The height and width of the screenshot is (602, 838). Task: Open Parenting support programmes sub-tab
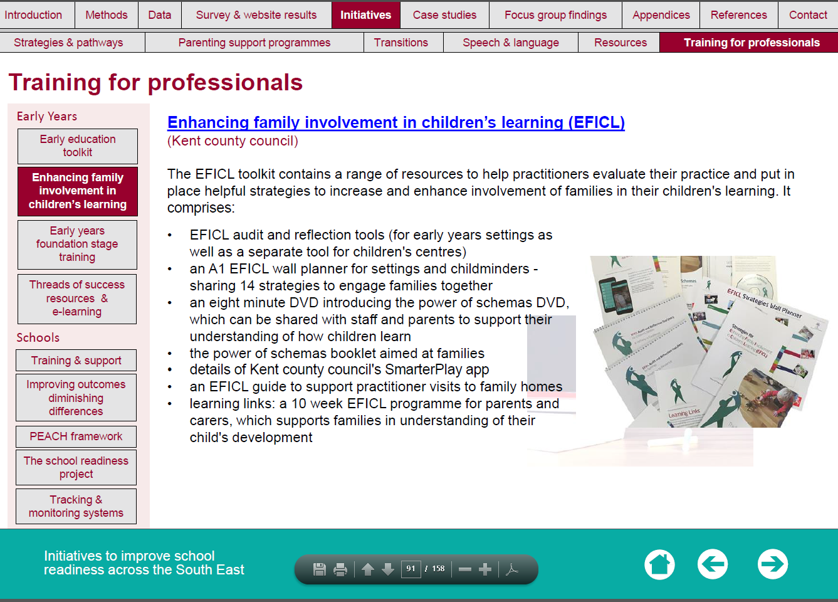click(x=254, y=43)
